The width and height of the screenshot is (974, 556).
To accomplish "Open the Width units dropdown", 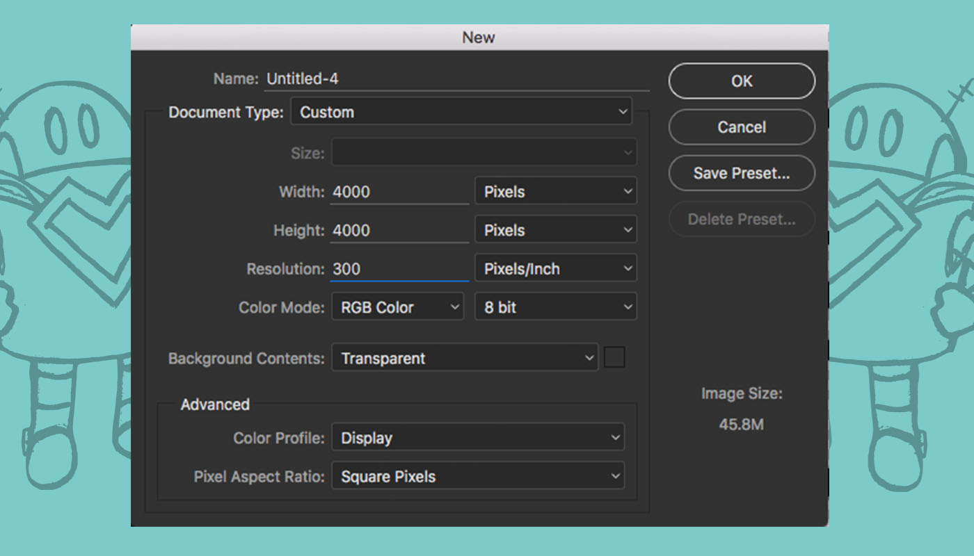I will (555, 192).
